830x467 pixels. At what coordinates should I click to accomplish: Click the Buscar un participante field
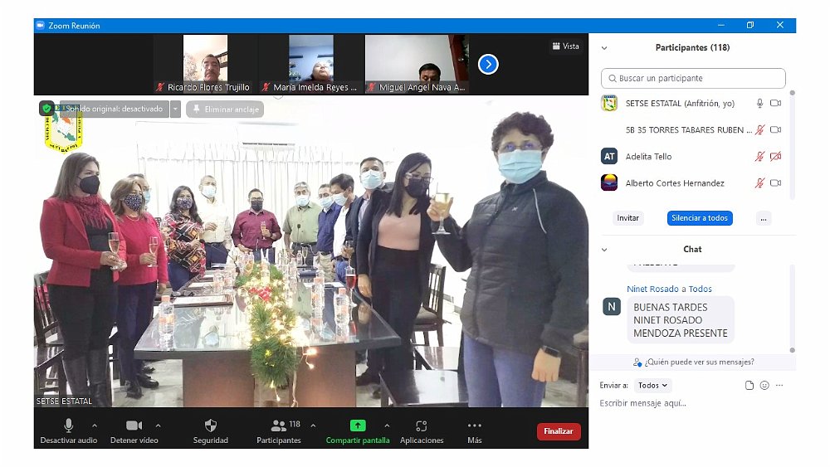(x=693, y=78)
